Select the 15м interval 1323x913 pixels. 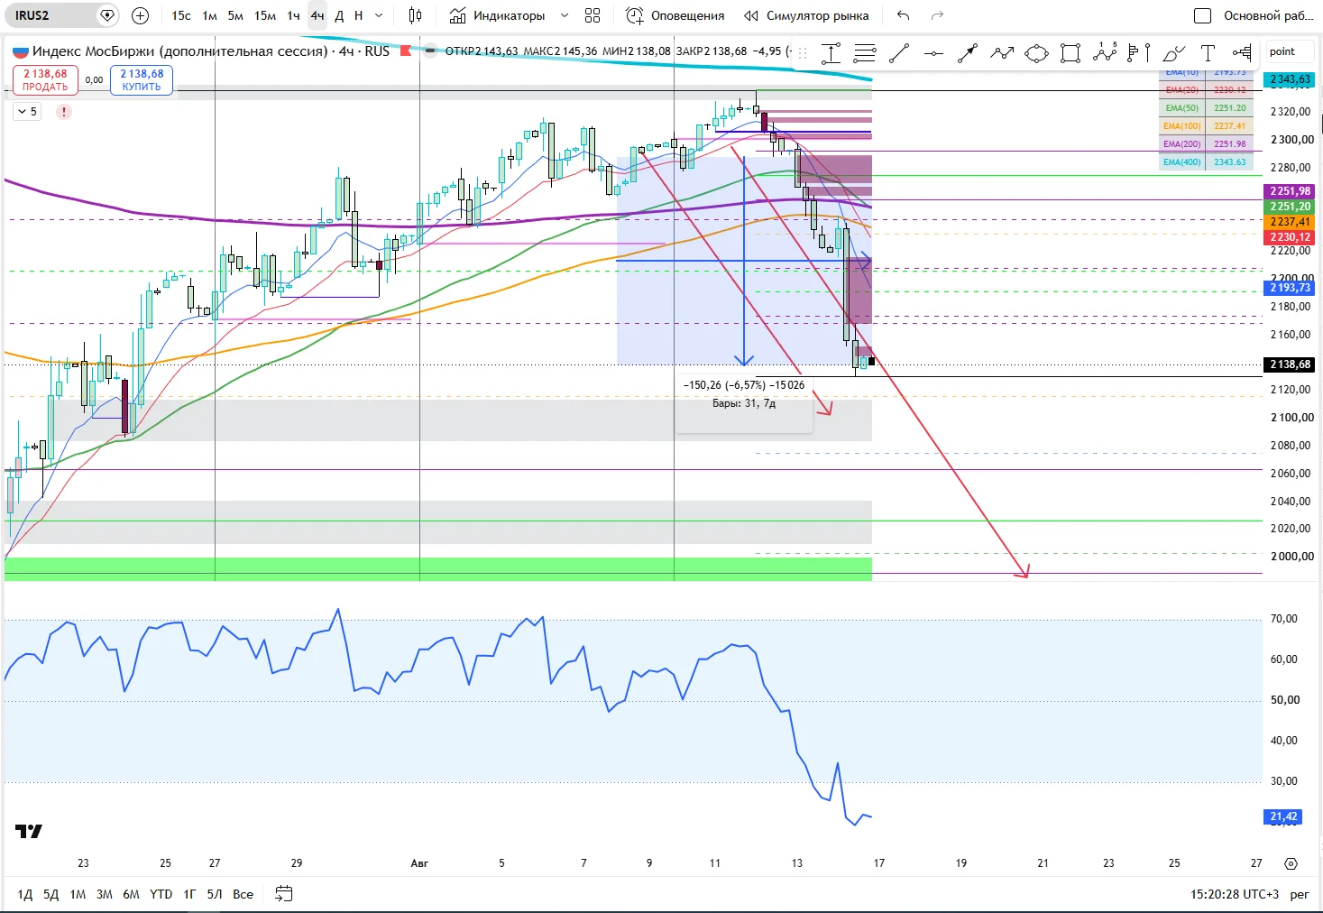(265, 15)
